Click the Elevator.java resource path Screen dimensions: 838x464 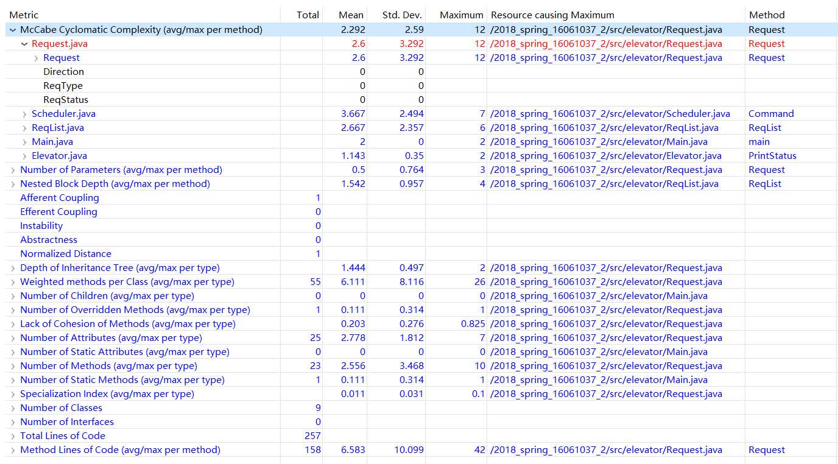[x=606, y=156]
